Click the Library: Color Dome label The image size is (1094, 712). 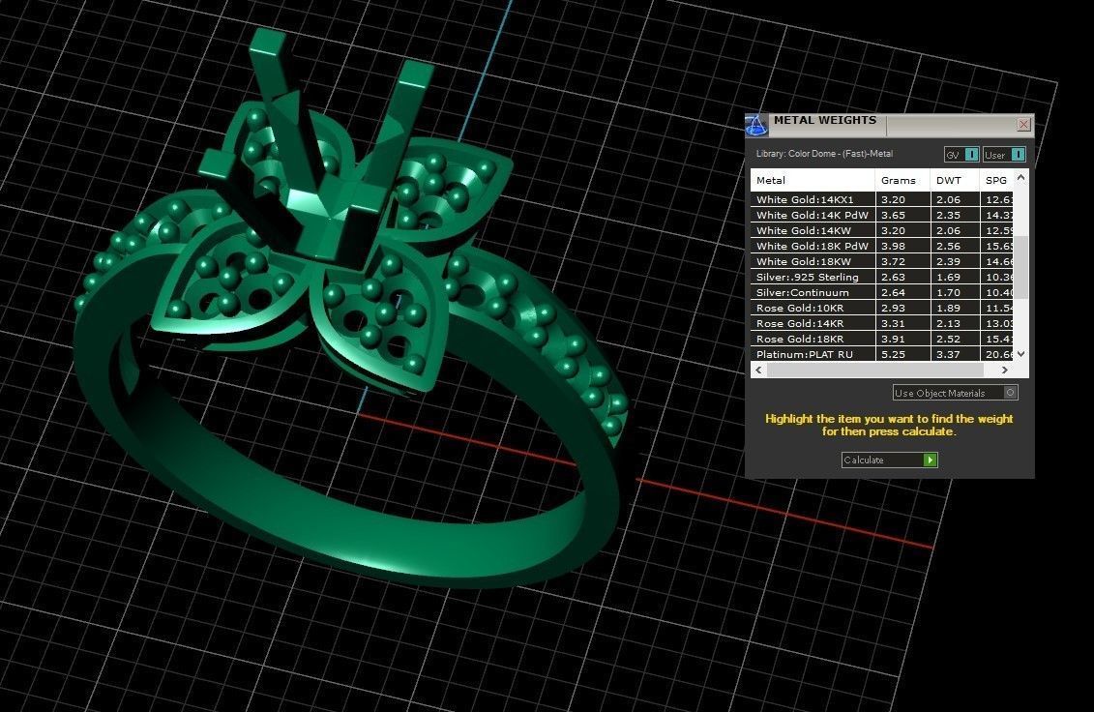point(824,154)
